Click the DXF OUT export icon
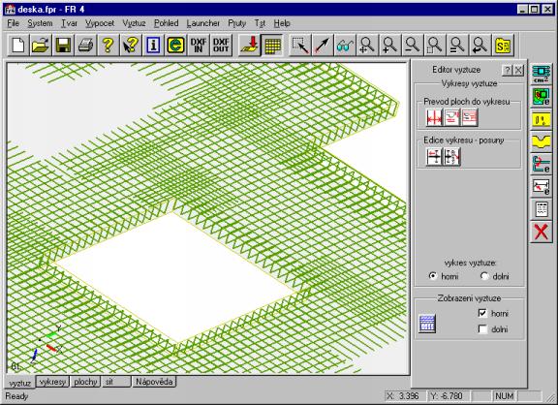 click(221, 46)
